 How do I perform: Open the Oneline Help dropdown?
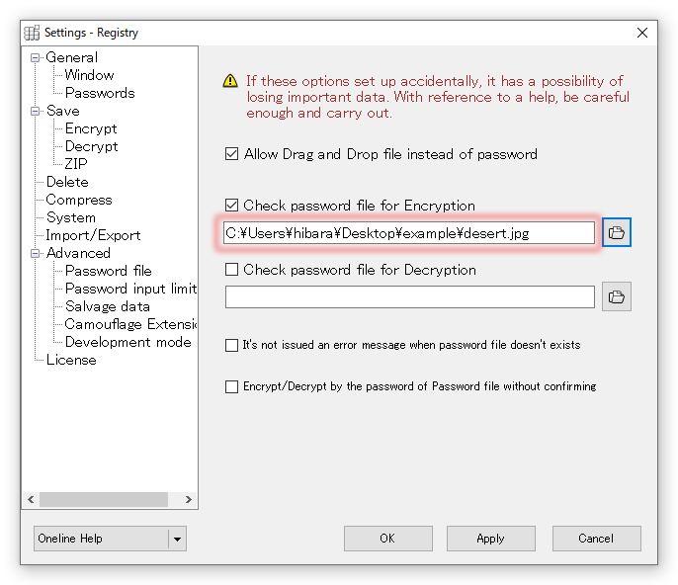(177, 539)
